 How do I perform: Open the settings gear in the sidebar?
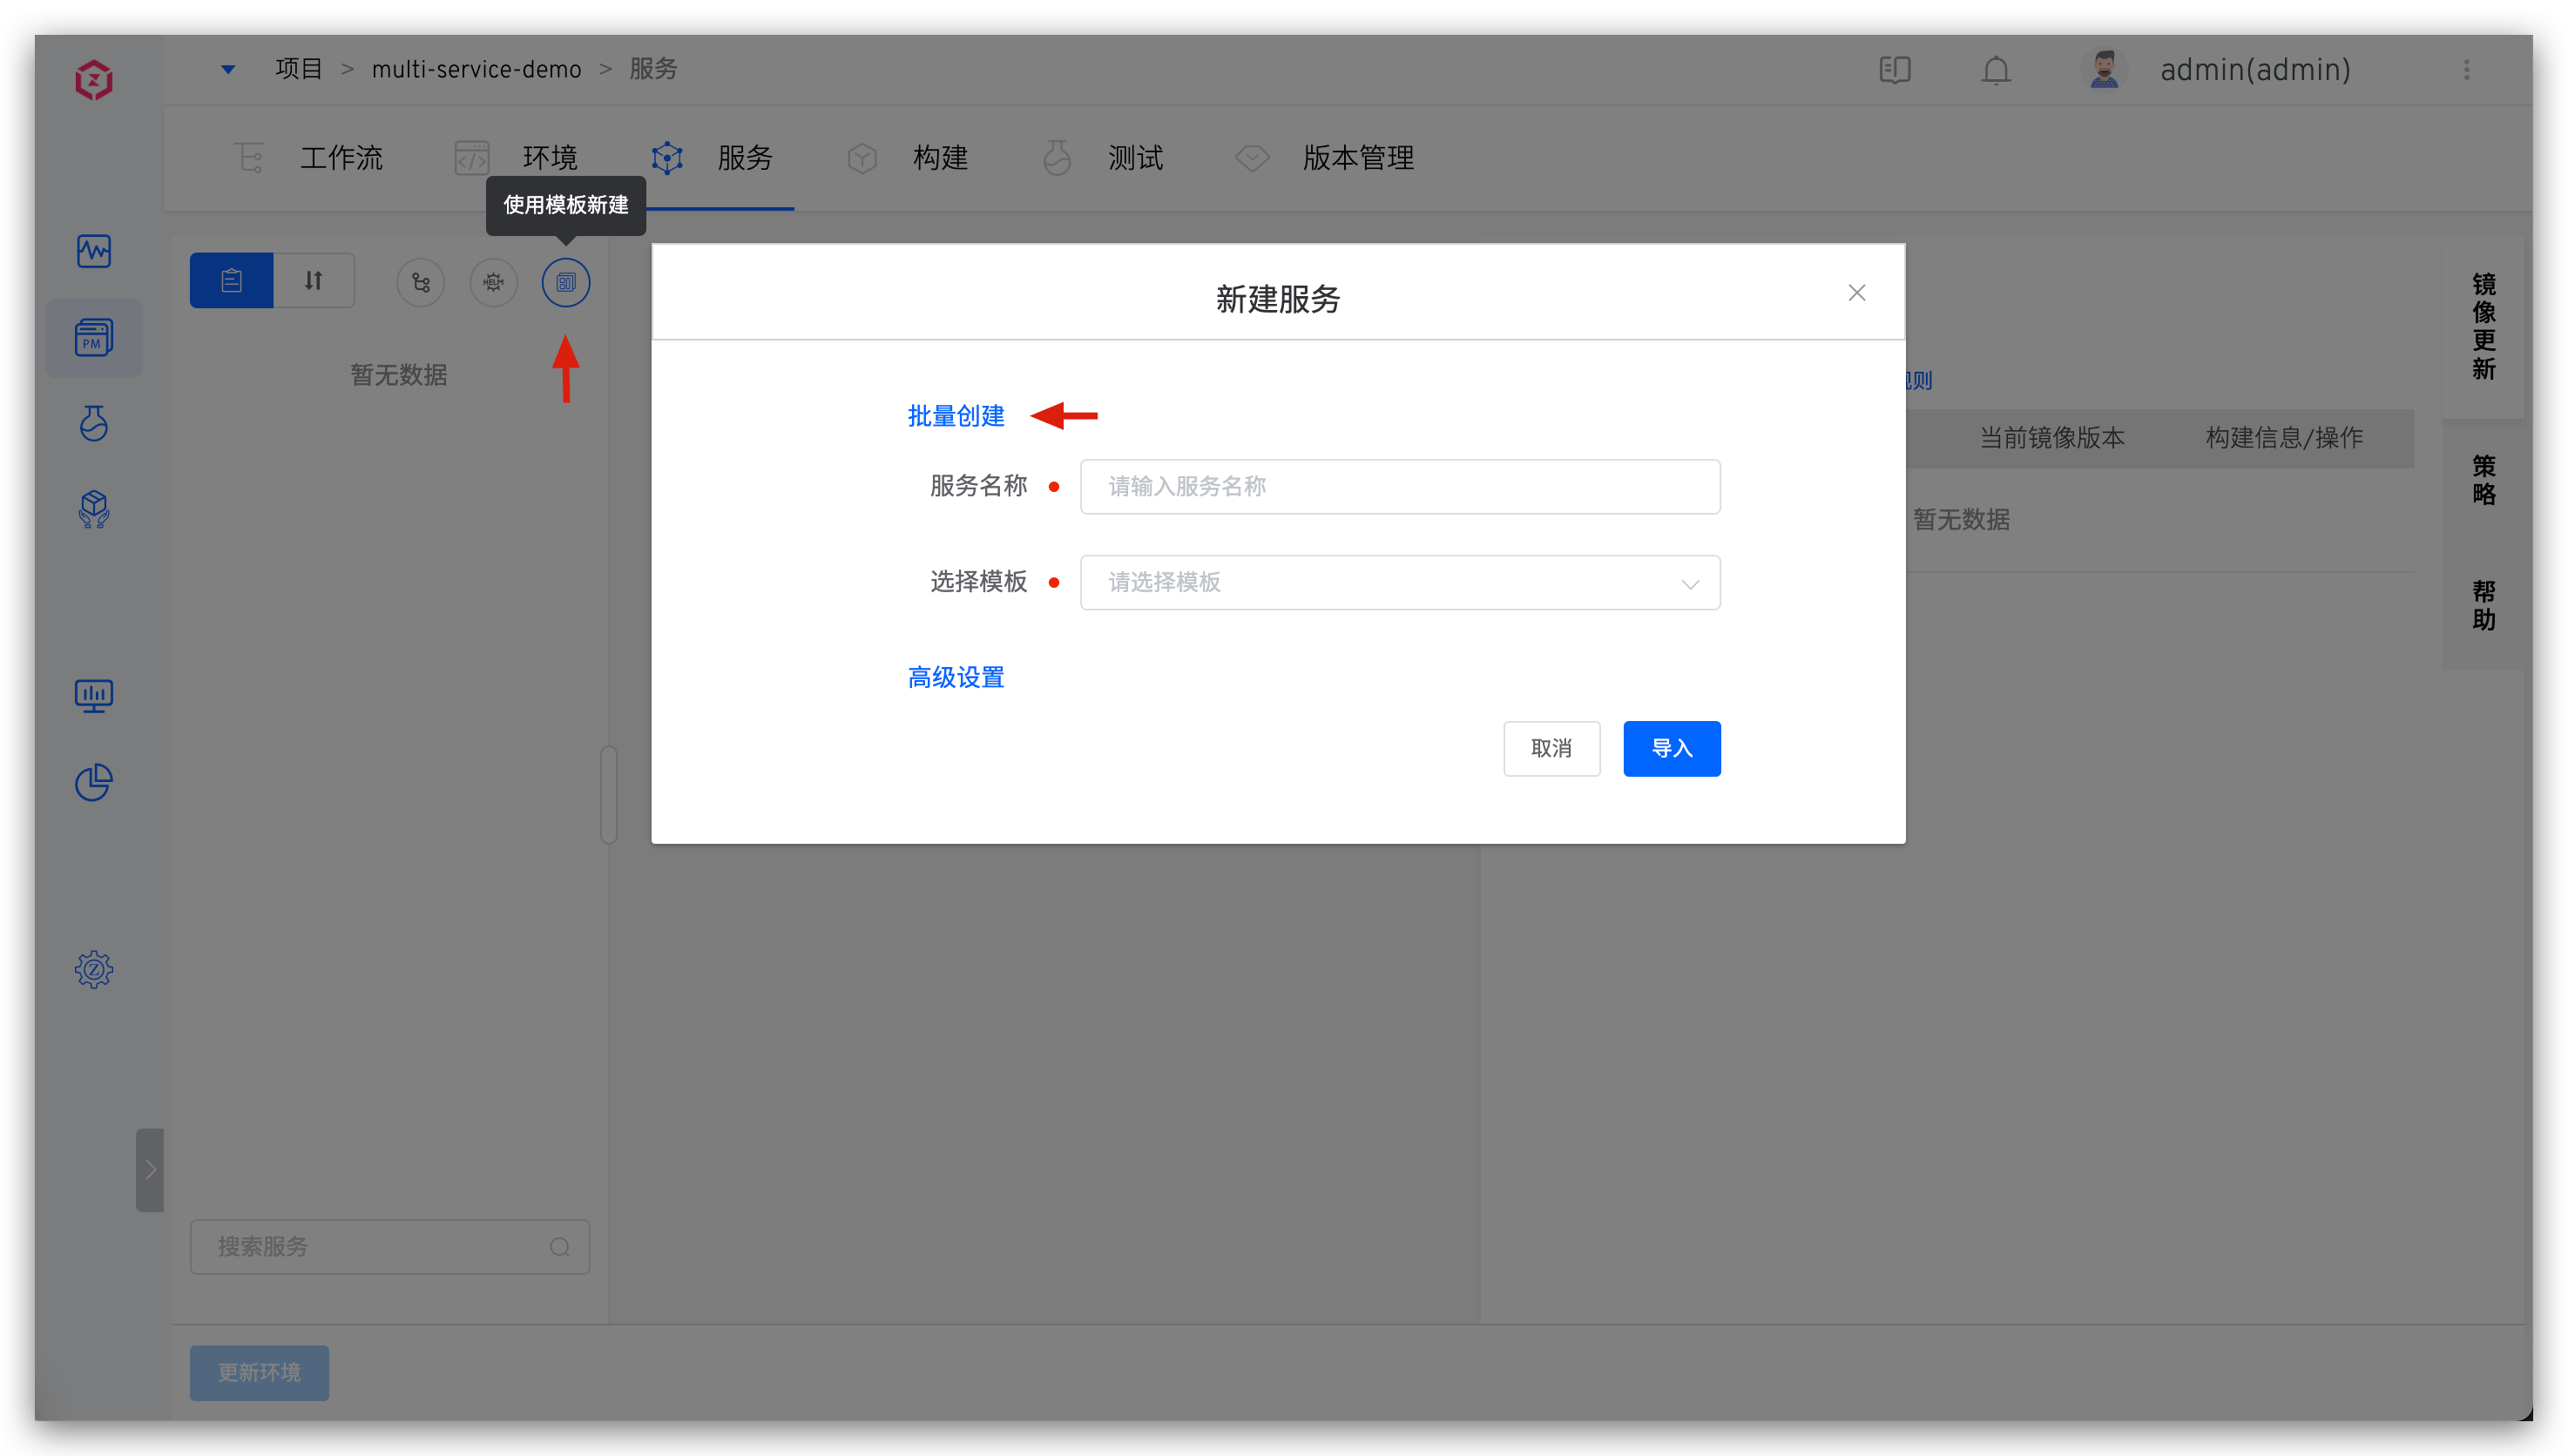[93, 968]
